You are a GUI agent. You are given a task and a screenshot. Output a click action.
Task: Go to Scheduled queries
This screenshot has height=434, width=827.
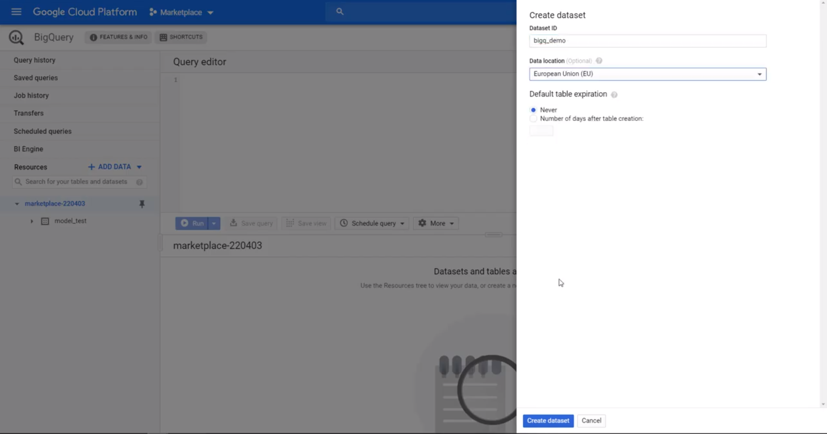click(42, 131)
